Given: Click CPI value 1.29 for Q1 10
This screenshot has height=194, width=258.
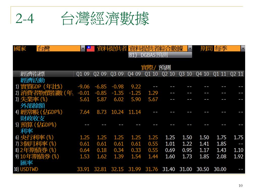Looking at the screenshot, I should 153,93.
